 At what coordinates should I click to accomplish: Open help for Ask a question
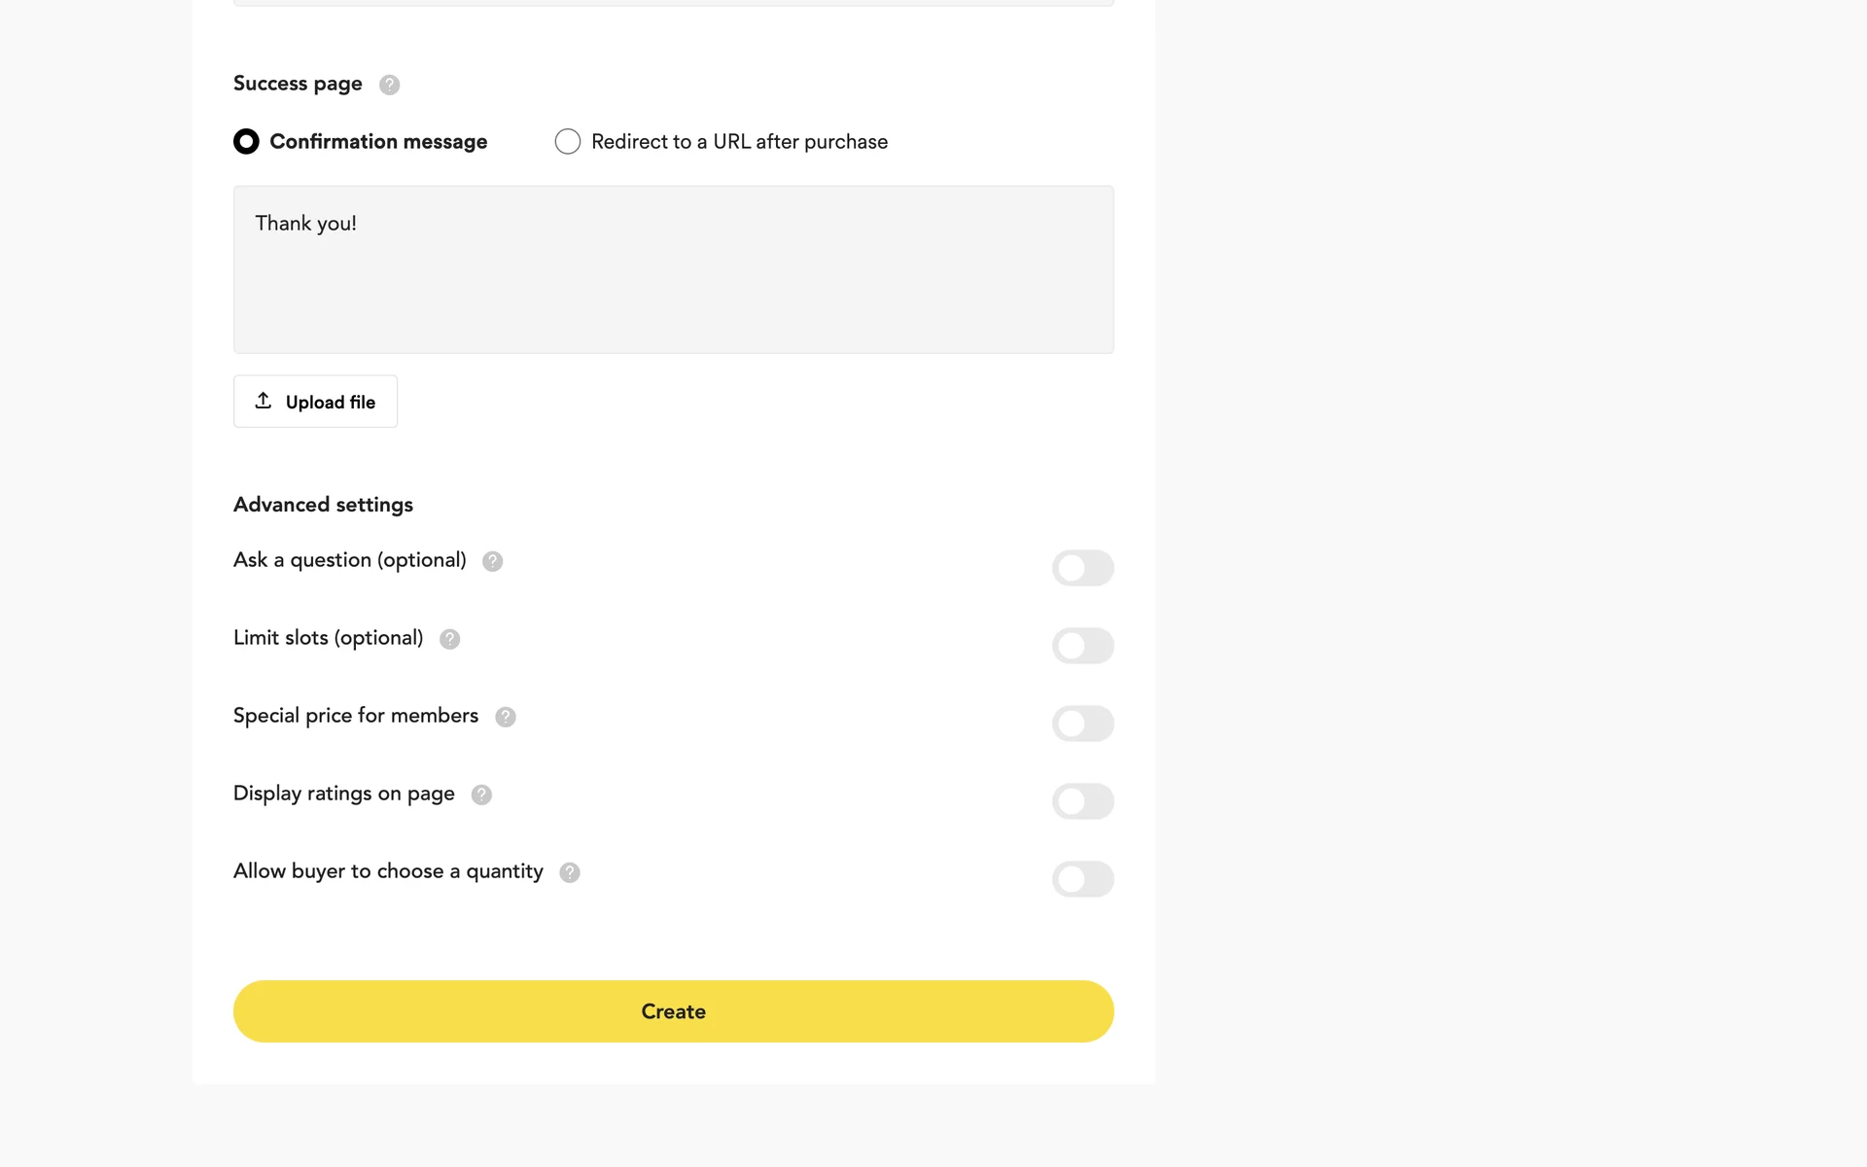pyautogui.click(x=492, y=561)
